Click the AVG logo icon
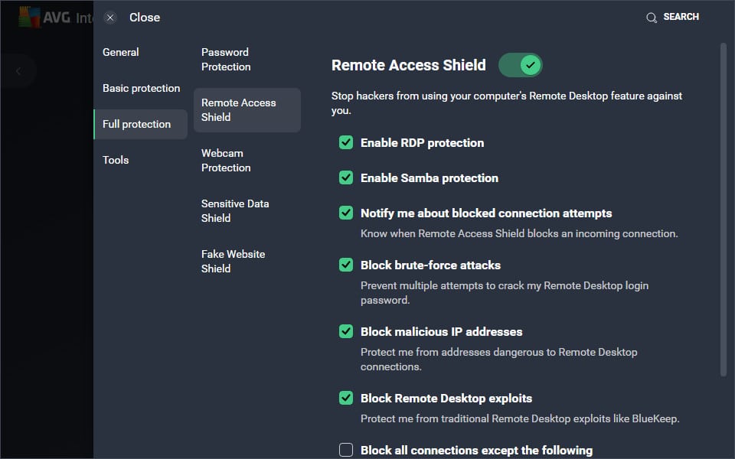Screen dimensions: 735x459 pyautogui.click(x=29, y=18)
